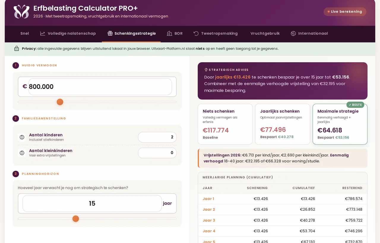Click the €117.774 baseline amount

click(216, 130)
